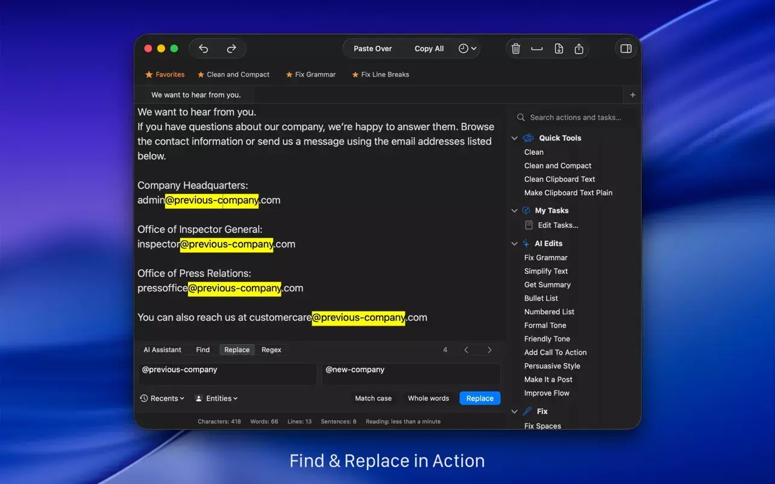The width and height of the screenshot is (775, 484).
Task: Switch to the Regex tab
Action: 271,350
